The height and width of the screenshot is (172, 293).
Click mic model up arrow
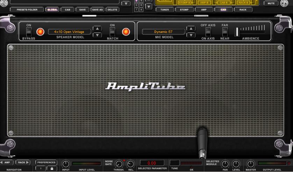point(191,29)
